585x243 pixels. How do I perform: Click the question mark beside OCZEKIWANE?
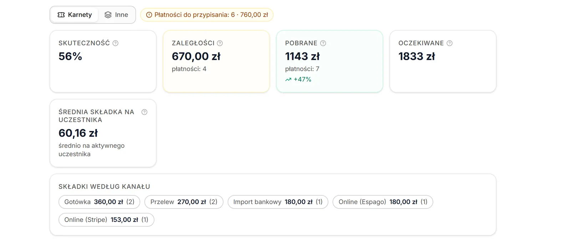(x=449, y=43)
